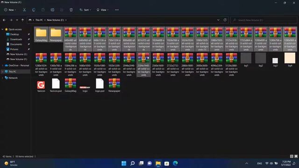This screenshot has height=168, width=299.
Task: Select the 4096x2304 solid color archive
Action: [217, 64]
